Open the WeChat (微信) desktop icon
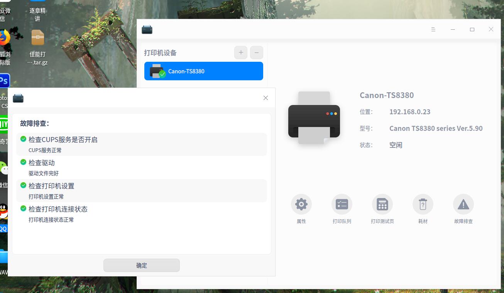This screenshot has height=293, width=504. click(x=4, y=168)
